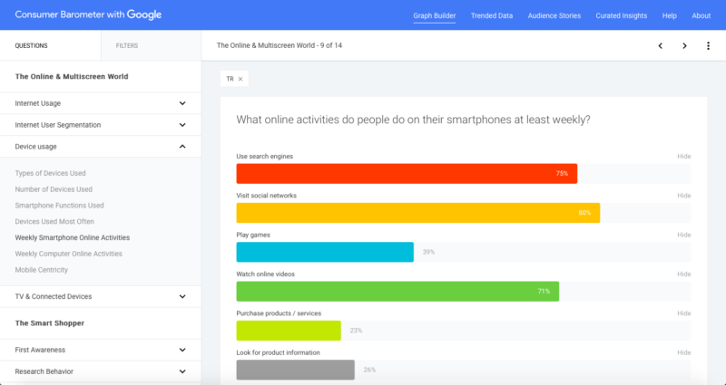
Task: Expand the First Awareness section
Action: 182,350
